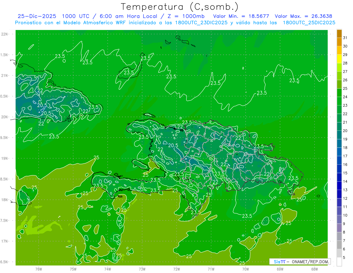Click the "75W" longitude axis label
This screenshot has width=353, height=273.
click(x=73, y=269)
